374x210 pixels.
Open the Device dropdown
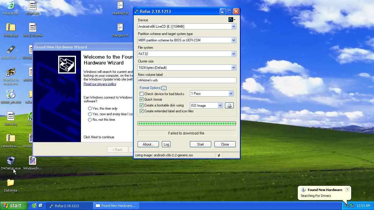[x=233, y=27]
